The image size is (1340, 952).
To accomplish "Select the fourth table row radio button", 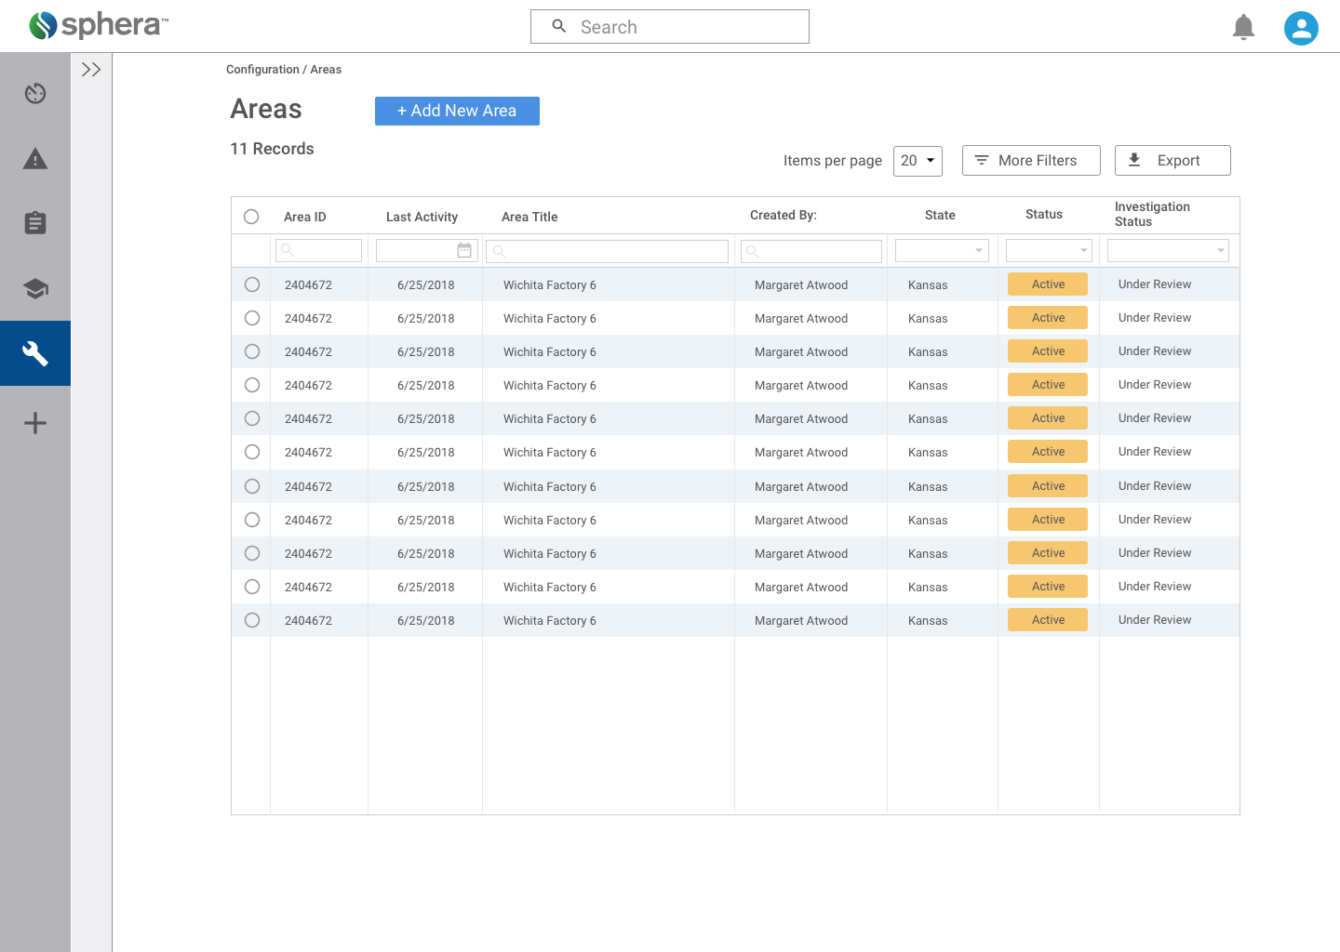I will pyautogui.click(x=252, y=385).
